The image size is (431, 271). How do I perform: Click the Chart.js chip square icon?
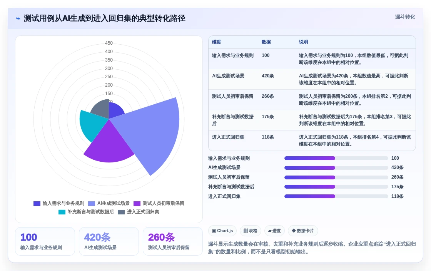click(x=214, y=231)
